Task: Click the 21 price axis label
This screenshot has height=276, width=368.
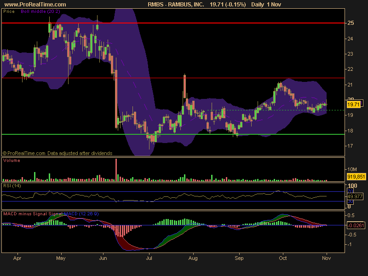Action: tap(350, 85)
